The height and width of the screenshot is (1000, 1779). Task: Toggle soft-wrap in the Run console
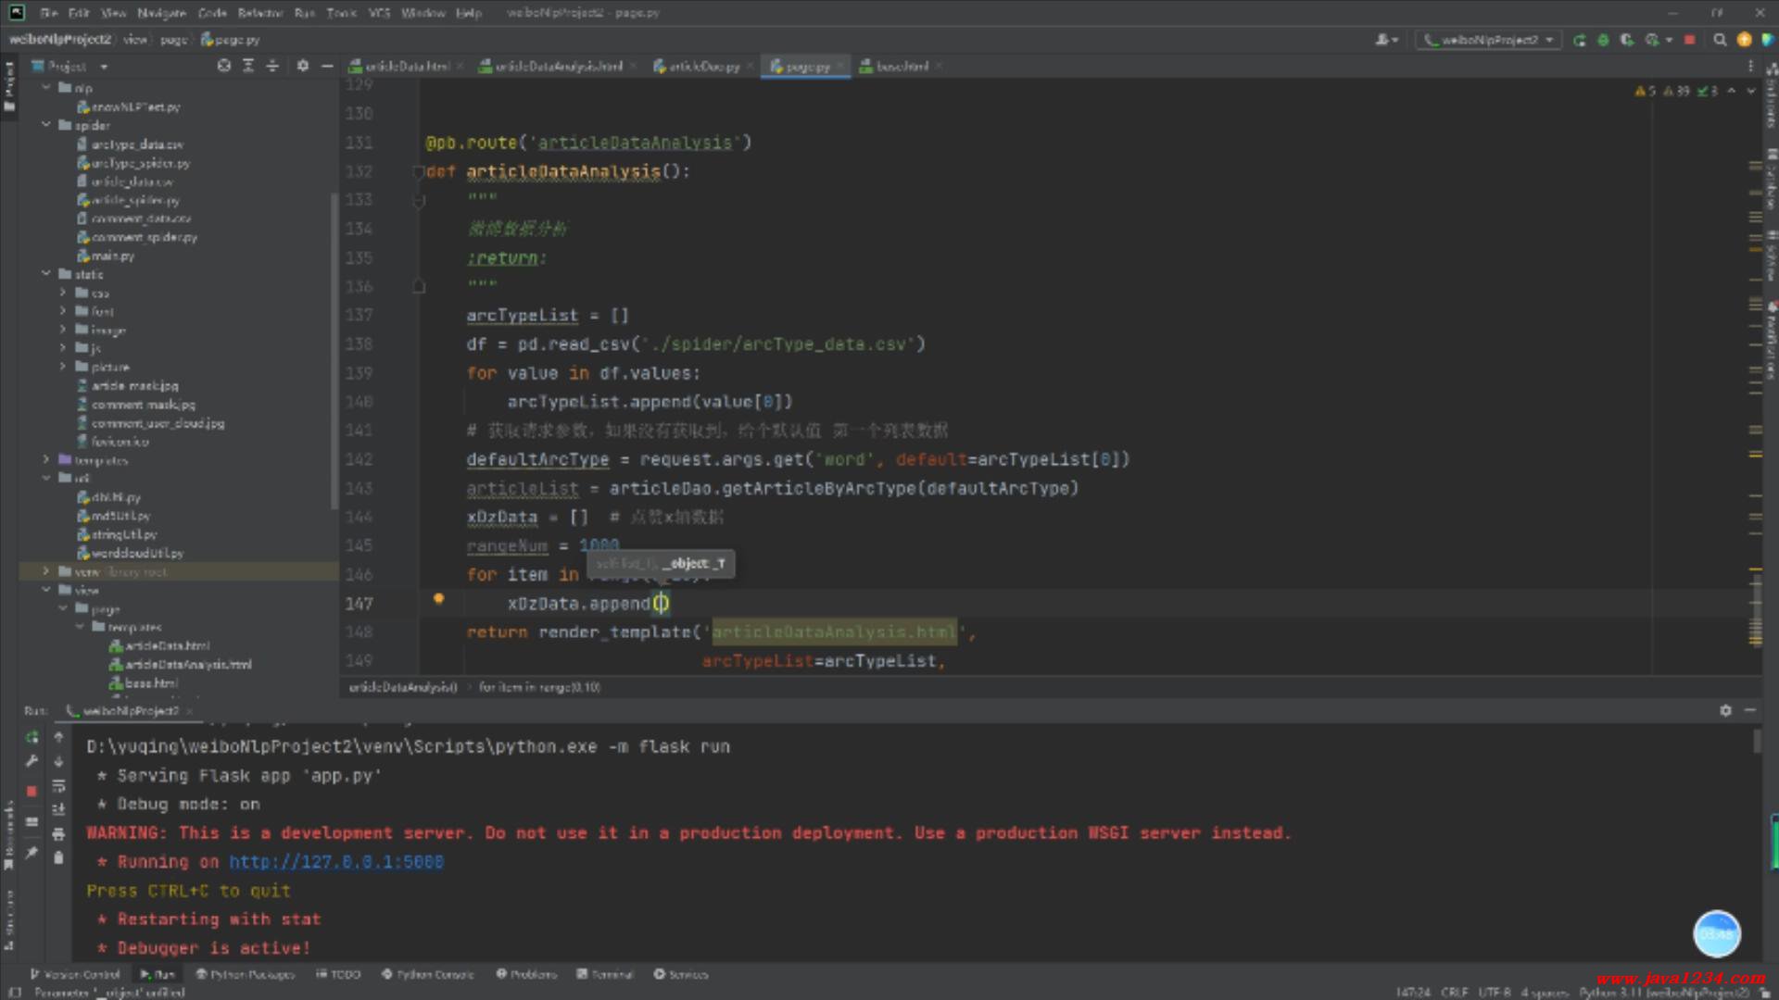58,786
